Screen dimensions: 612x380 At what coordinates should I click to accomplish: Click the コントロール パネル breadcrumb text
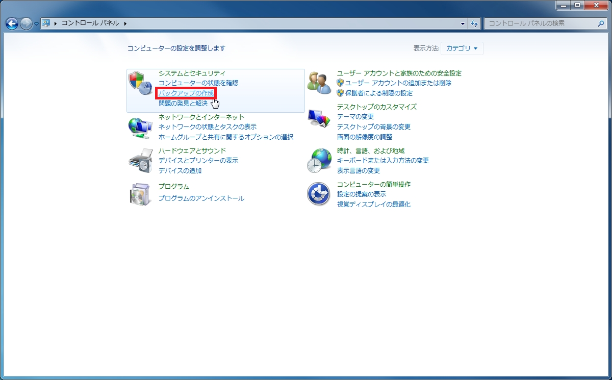[x=90, y=23]
